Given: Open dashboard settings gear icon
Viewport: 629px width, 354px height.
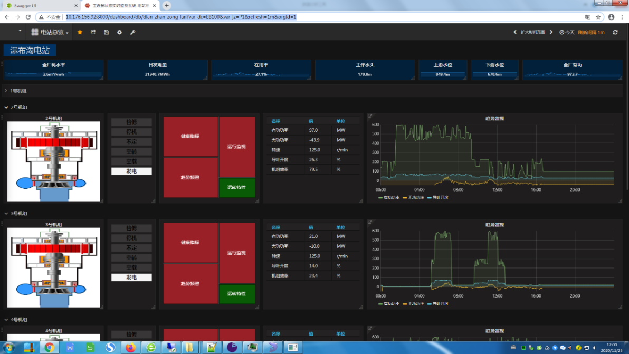Looking at the screenshot, I should (x=120, y=32).
